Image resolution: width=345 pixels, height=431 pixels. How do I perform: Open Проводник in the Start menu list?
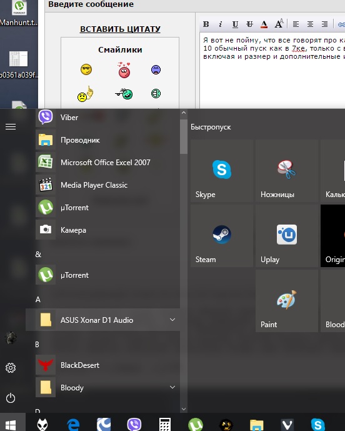pos(107,140)
